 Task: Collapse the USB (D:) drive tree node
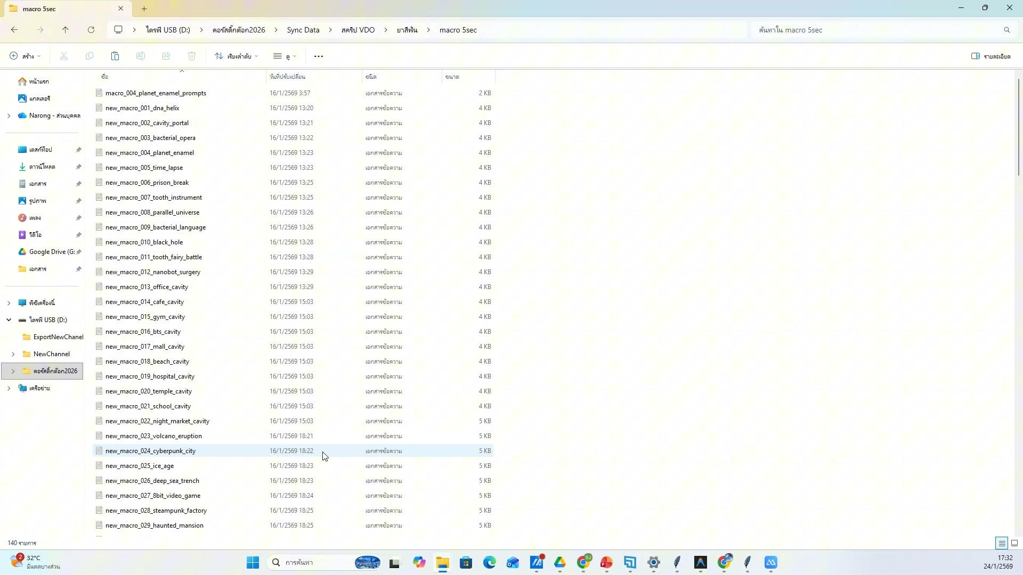(x=9, y=320)
